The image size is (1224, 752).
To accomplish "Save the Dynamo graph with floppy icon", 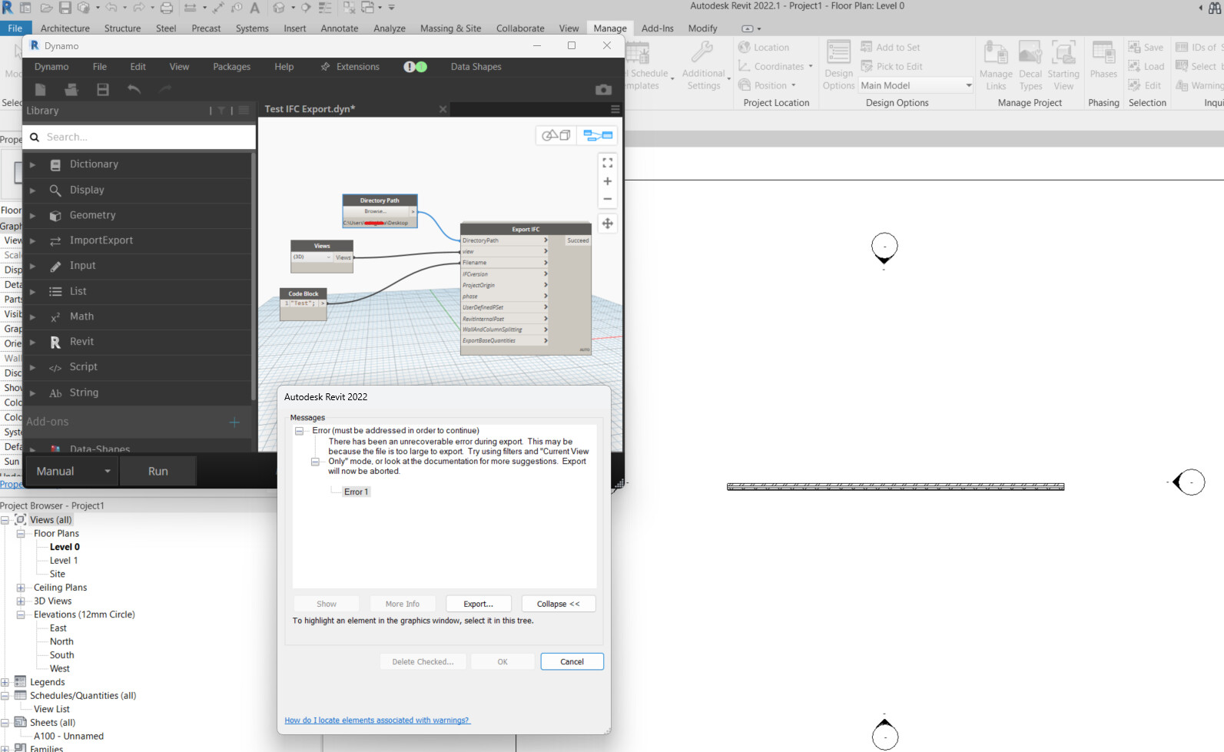I will tap(103, 90).
